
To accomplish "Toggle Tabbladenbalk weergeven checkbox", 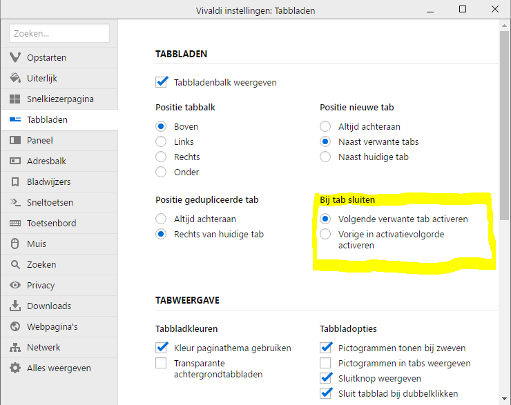I will 162,82.
